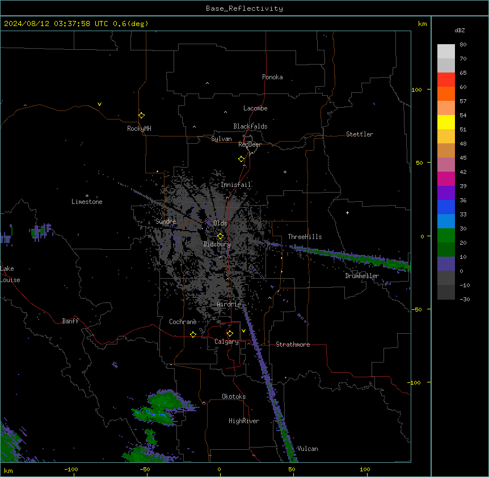Click the Sundre town label
The image size is (489, 477).
(x=166, y=222)
